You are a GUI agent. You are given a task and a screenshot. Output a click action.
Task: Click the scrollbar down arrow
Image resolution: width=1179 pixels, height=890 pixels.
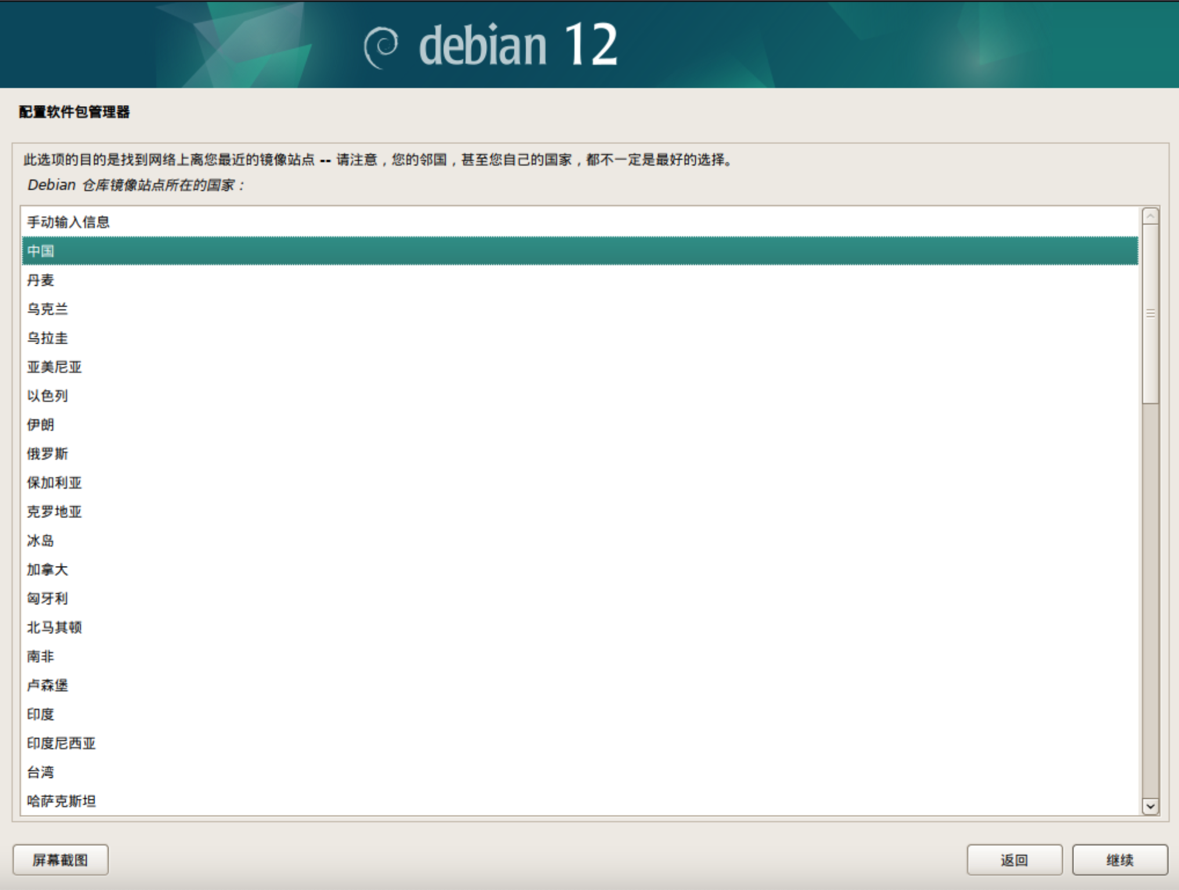[1150, 806]
